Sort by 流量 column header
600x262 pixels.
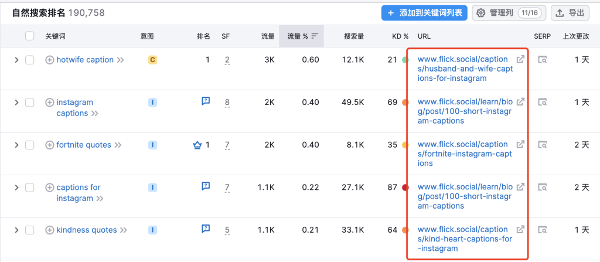(x=268, y=36)
